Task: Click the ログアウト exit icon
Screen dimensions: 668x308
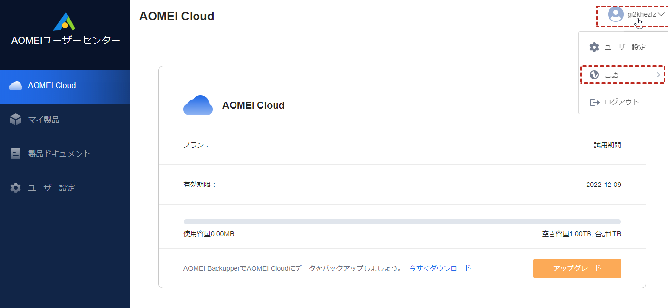Action: click(594, 102)
